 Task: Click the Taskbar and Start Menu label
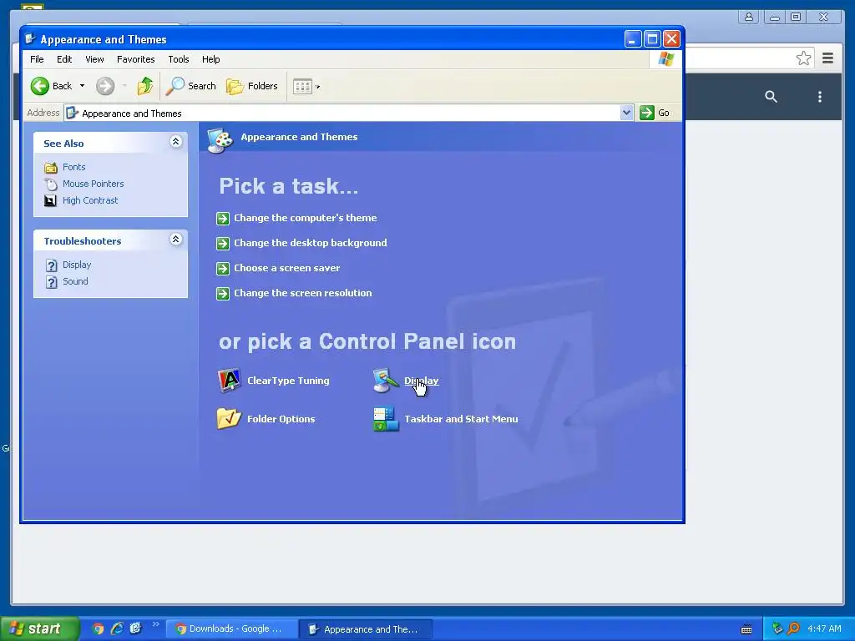point(461,419)
